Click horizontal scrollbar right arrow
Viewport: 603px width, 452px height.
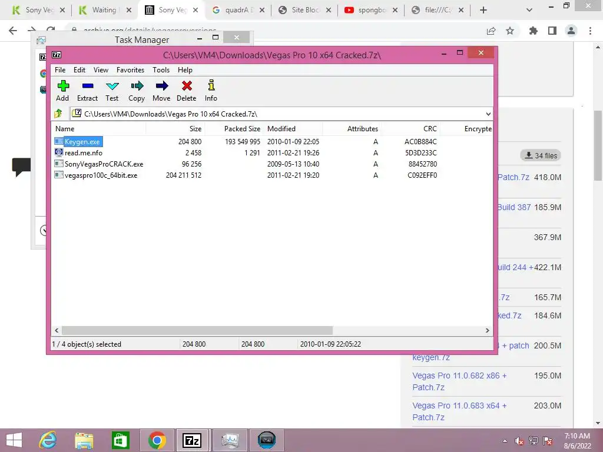pyautogui.click(x=487, y=330)
